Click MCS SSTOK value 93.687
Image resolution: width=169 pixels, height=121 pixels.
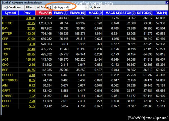[x=131, y=106]
